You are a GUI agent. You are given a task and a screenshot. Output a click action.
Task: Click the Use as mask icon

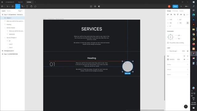(x=99, y=6)
